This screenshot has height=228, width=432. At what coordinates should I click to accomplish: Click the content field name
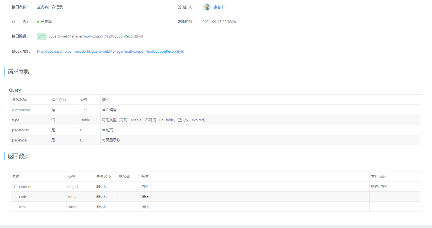pos(25,187)
